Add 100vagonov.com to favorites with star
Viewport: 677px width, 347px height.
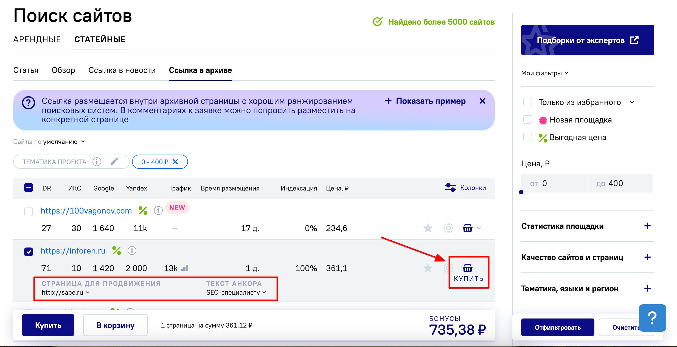[428, 228]
